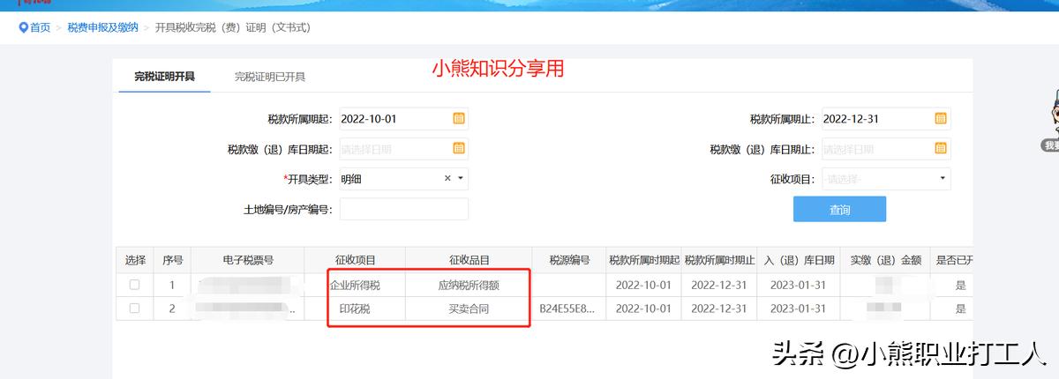
Task: Click the location pin icon beside 首页
Action: pos(23,27)
